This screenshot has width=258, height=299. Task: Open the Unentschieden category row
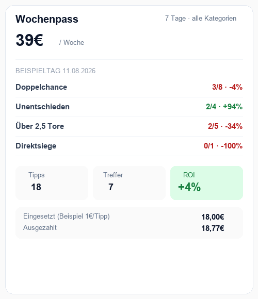coord(129,107)
